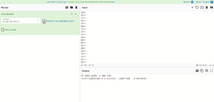Clear input and output trash icon
The width and height of the screenshot is (214, 102).
coord(207,7)
